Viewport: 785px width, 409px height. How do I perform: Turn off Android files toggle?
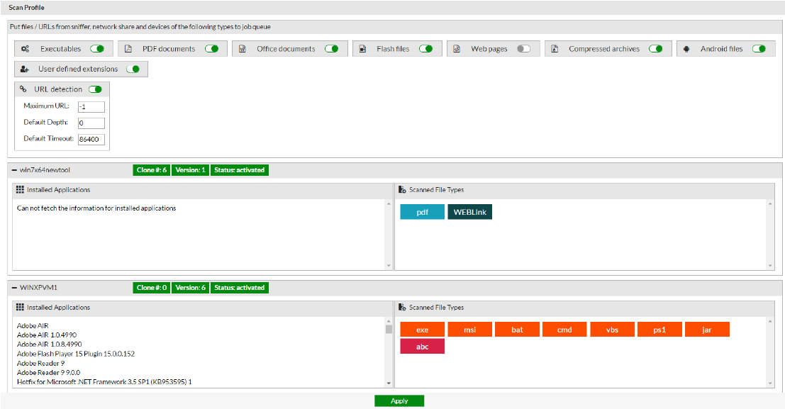click(759, 49)
